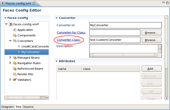Select the *faces-config.xml editor tab
Image resolution: width=170 pixels, height=110 pixels.
(18, 4)
